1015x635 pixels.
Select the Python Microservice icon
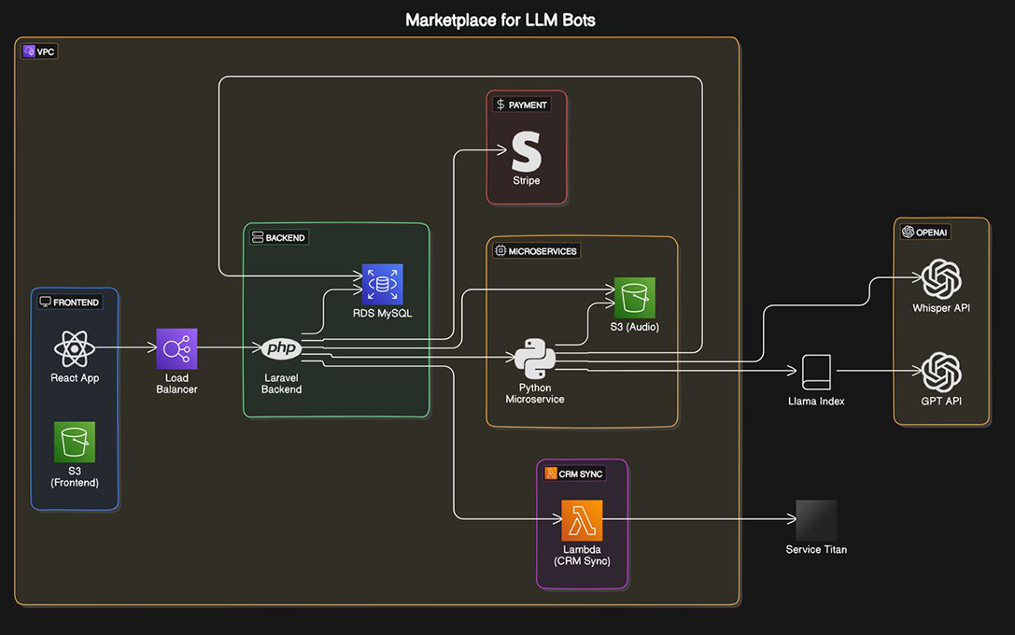[535, 359]
